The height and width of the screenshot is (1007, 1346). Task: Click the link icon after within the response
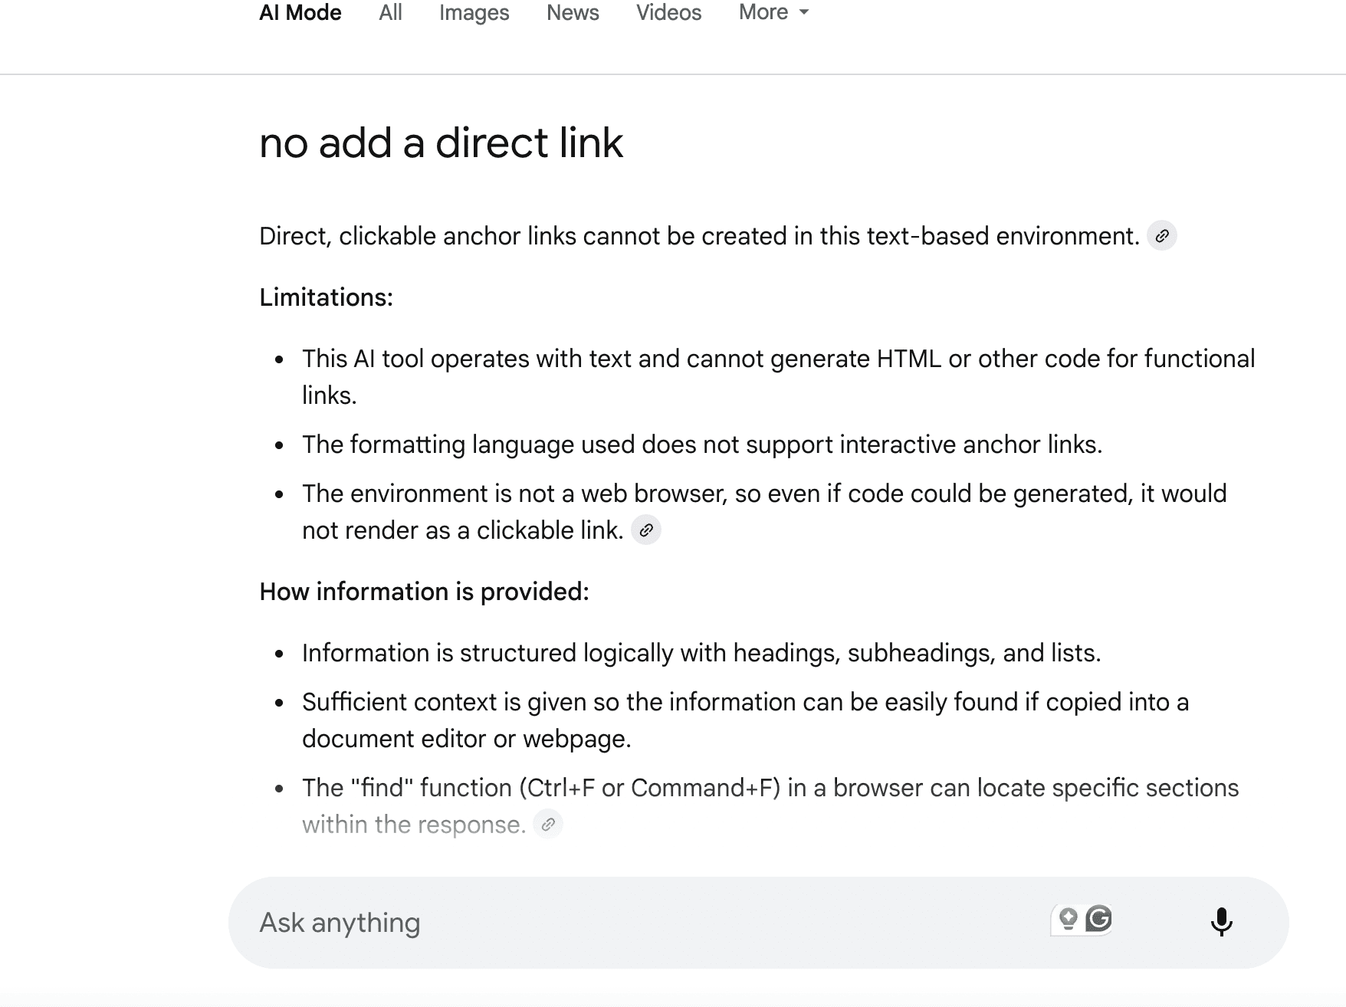pyautogui.click(x=549, y=825)
